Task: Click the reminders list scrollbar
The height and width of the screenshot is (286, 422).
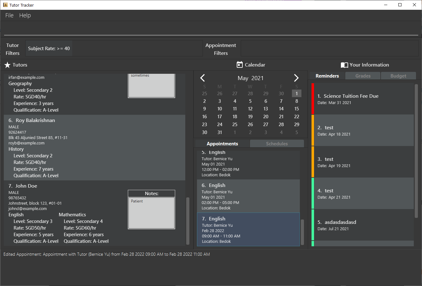Action: point(416,151)
